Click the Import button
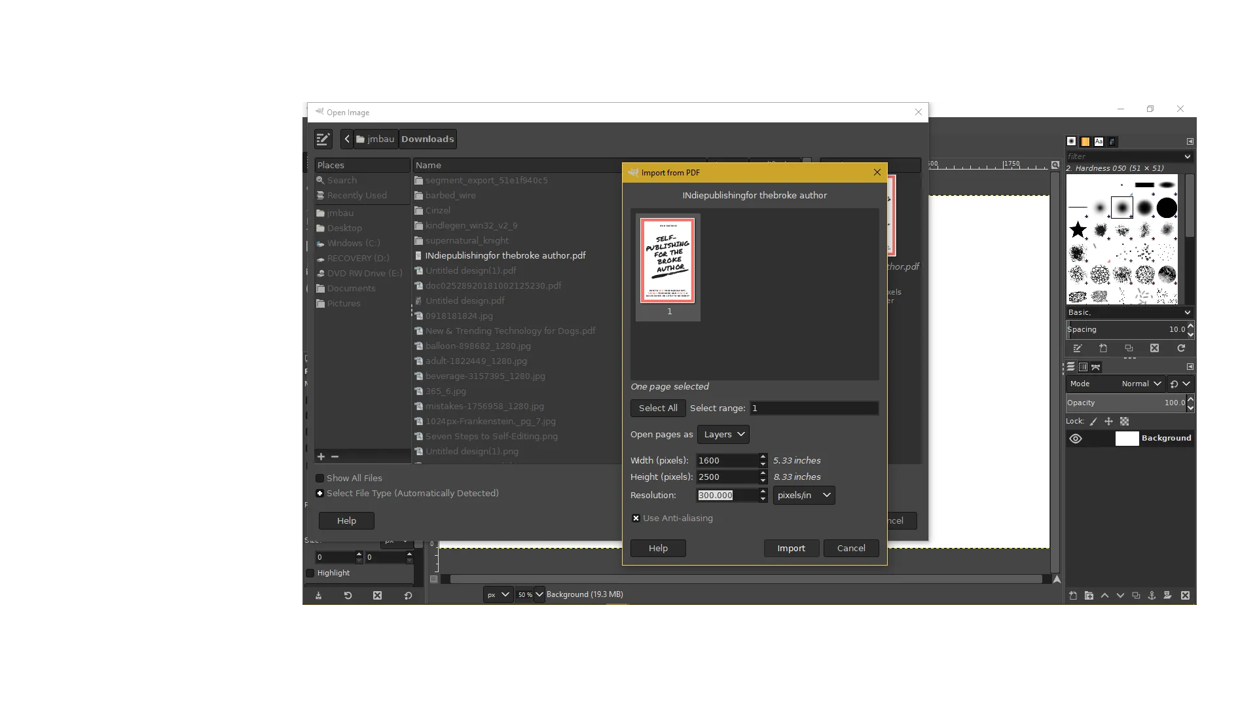 (x=791, y=548)
